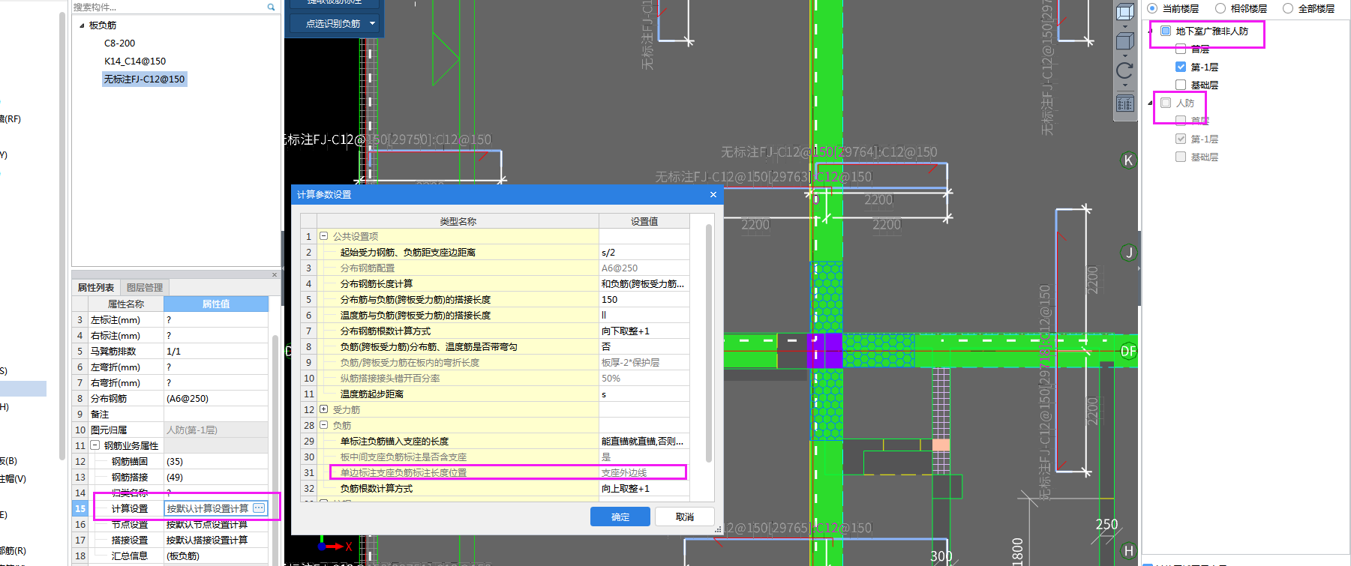Open dropdown arrow beside 点选识别负筋

pos(373,23)
